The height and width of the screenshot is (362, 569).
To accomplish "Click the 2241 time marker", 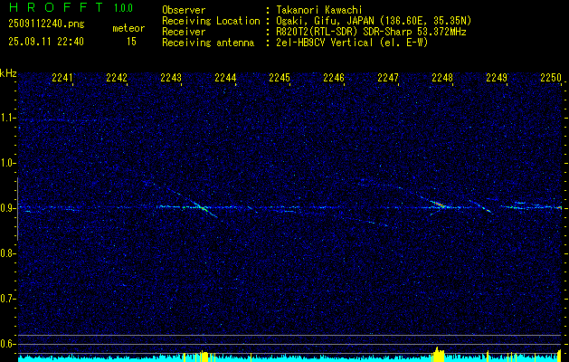I will (x=62, y=79).
